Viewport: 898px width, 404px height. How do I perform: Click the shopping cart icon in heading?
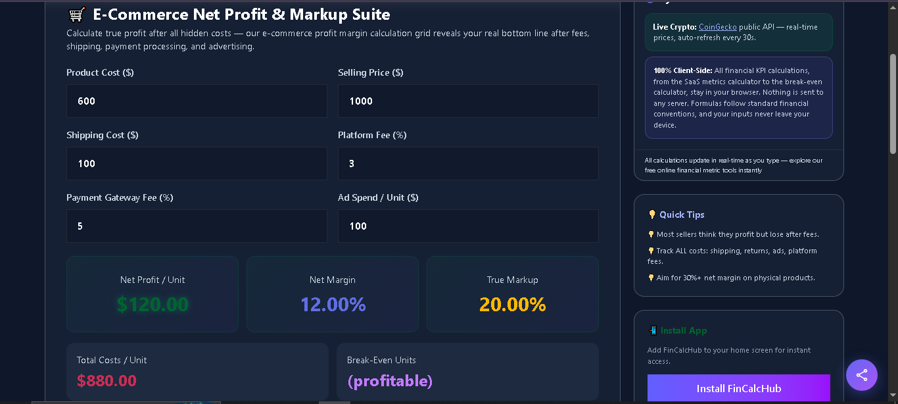(x=76, y=14)
